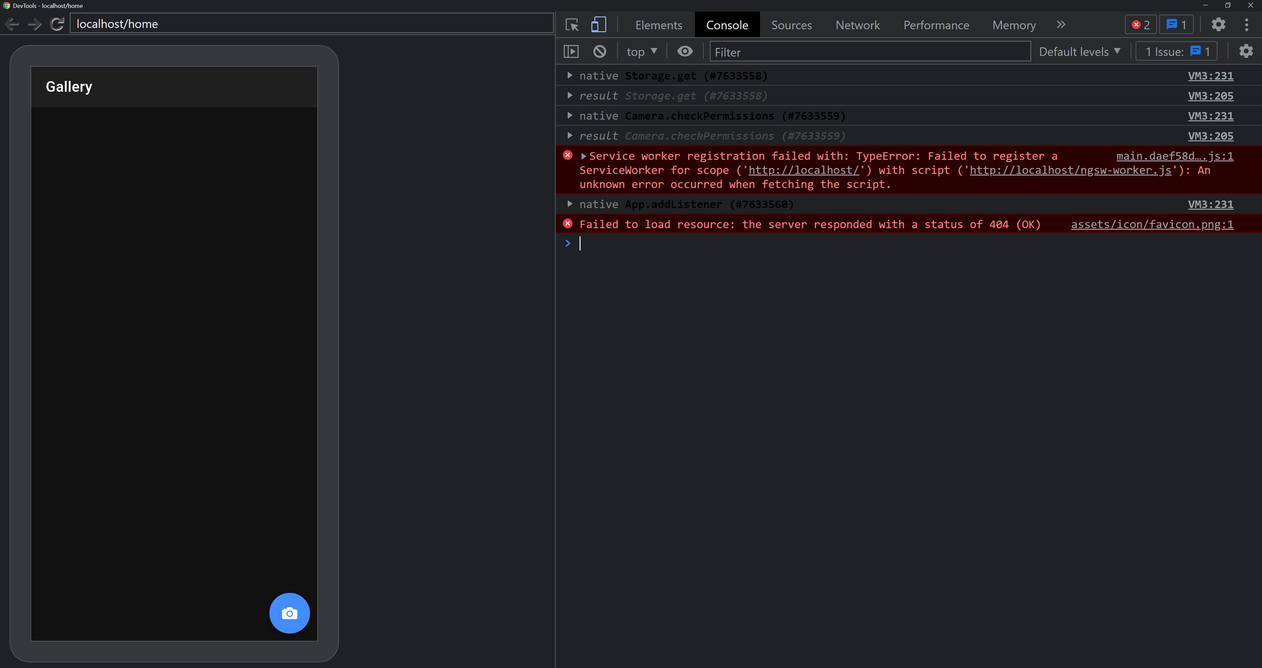Image resolution: width=1262 pixels, height=668 pixels.
Task: Open the main.daef58d js source link
Action: (1175, 156)
